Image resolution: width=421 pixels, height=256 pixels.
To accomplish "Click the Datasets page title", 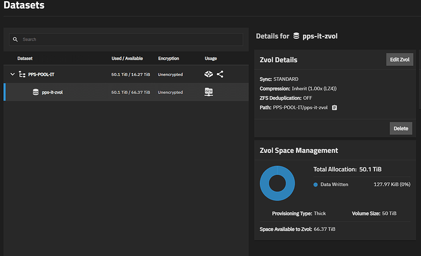I will pyautogui.click(x=24, y=5).
